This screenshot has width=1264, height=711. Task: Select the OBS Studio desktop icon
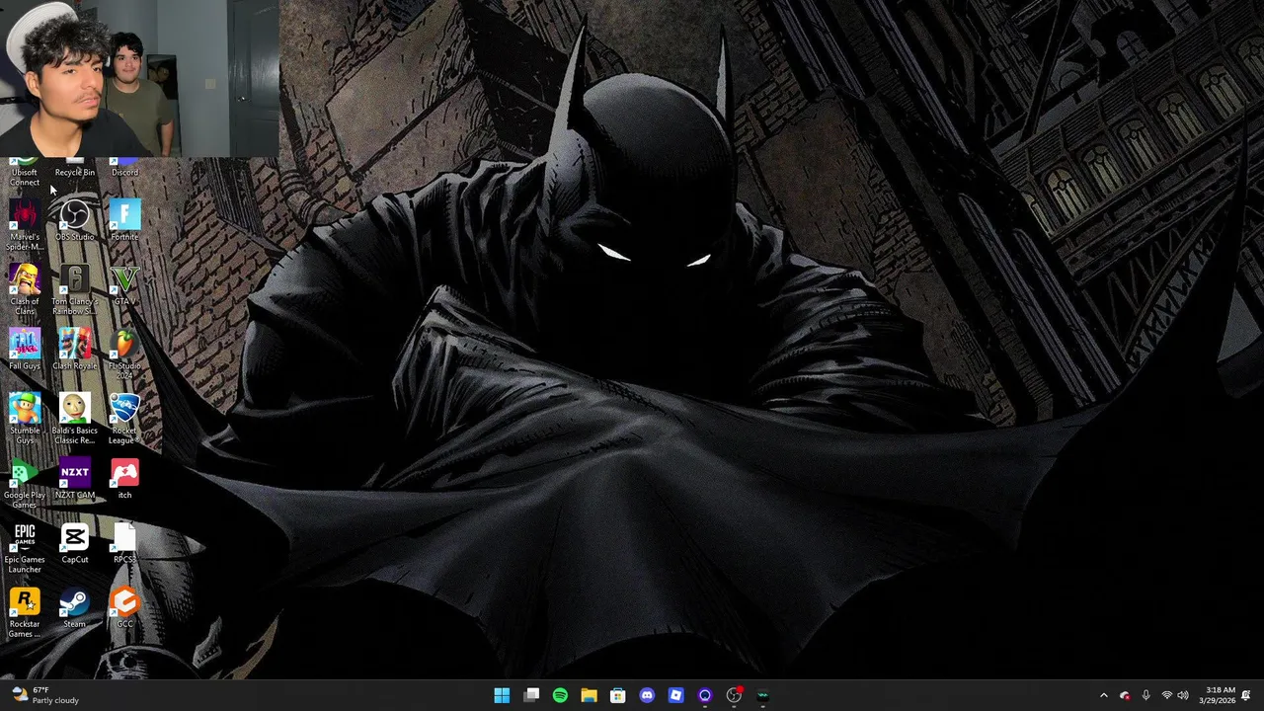[x=75, y=220]
